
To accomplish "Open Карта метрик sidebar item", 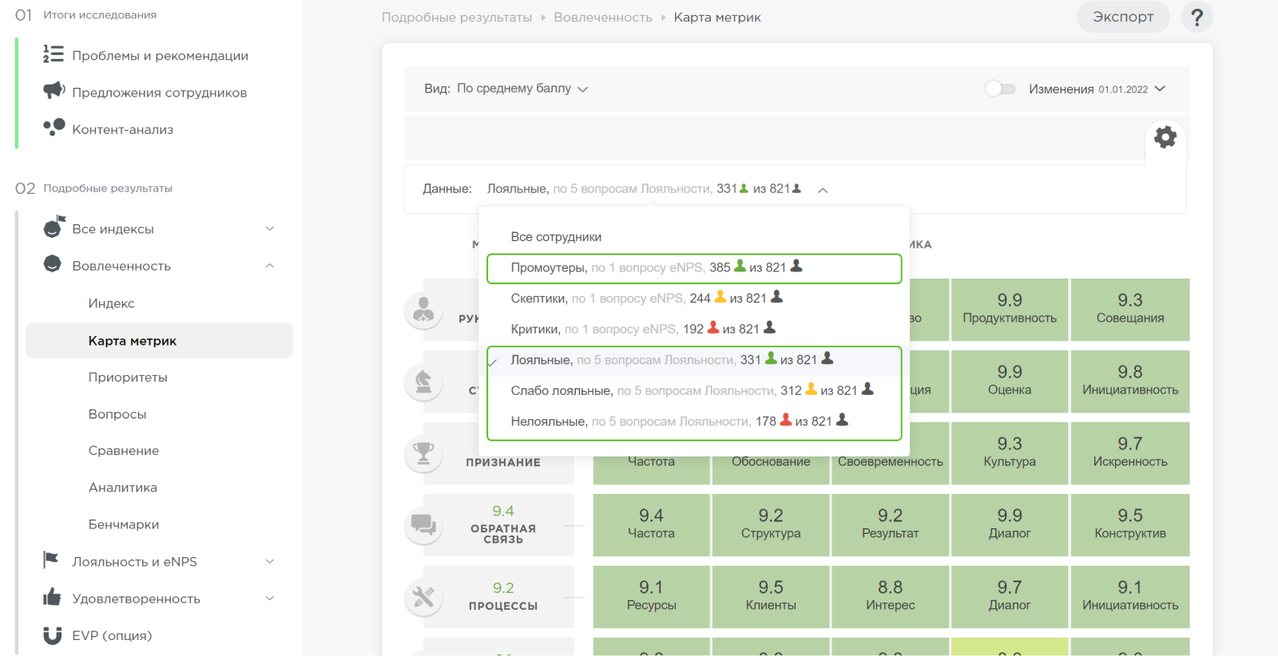I will coord(159,341).
